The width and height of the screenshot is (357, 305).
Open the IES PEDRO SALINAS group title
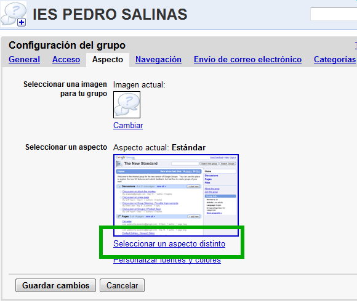110,14
